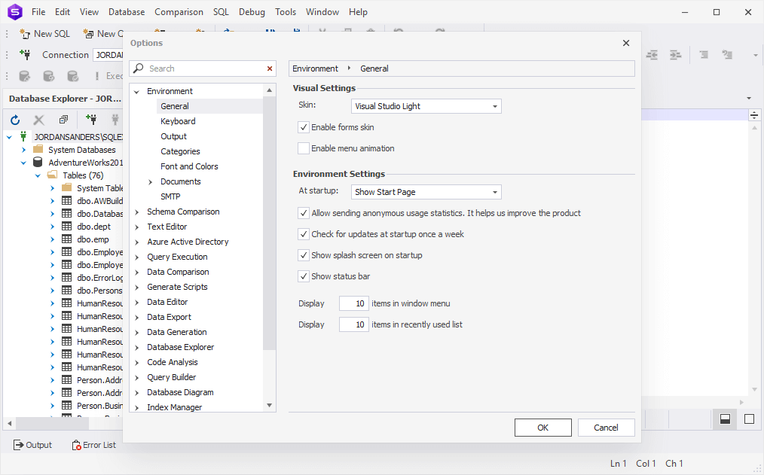
Task: Click the new connection plug icon in Database Explorer
Action: point(91,119)
